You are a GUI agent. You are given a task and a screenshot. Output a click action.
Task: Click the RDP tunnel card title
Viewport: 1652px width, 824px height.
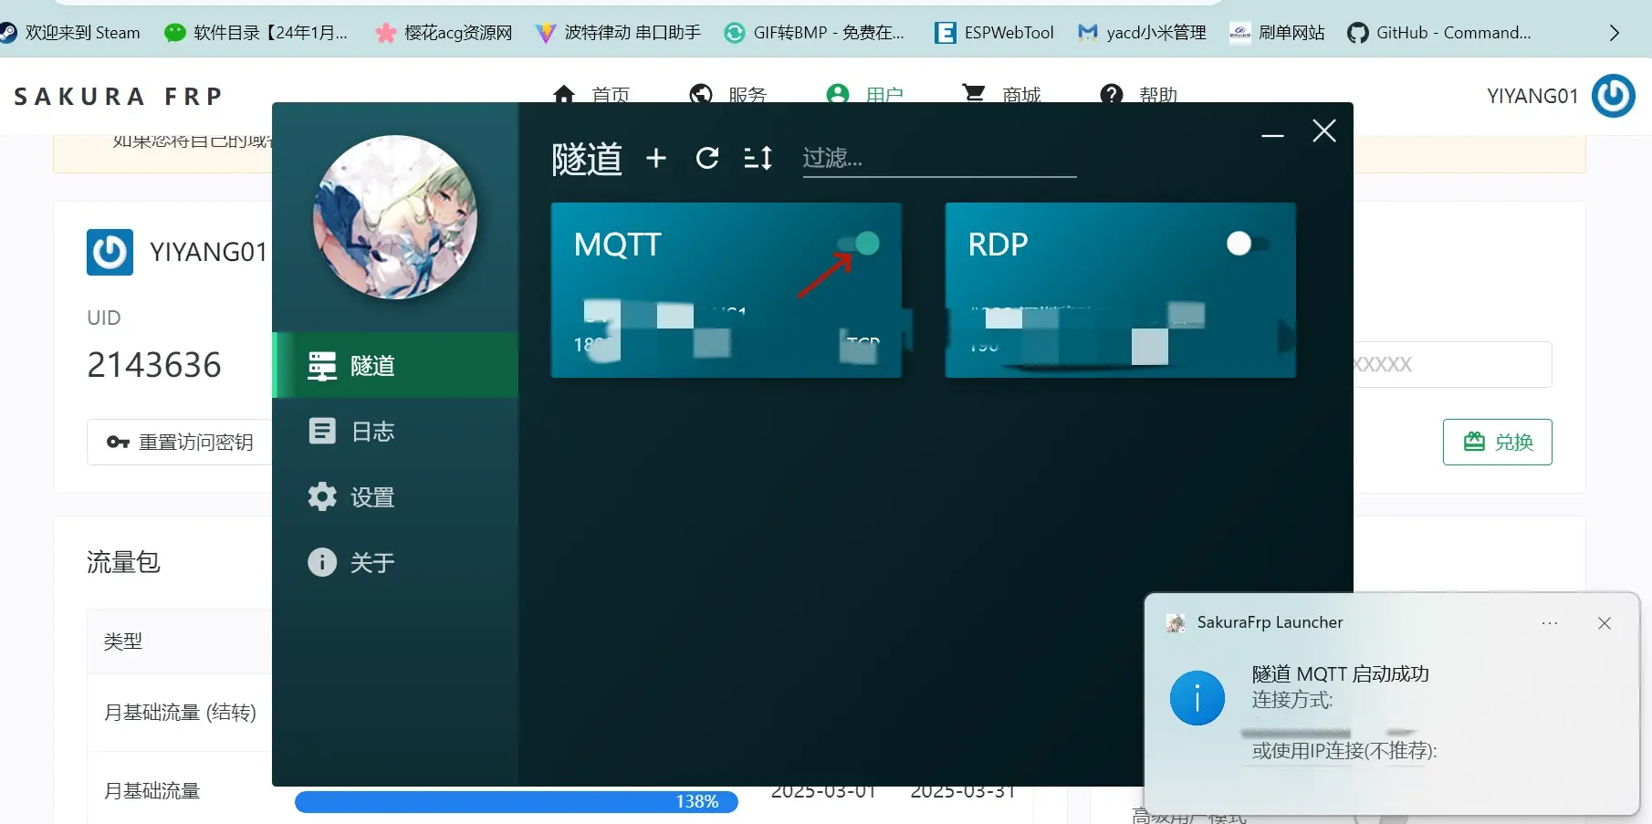[x=998, y=245]
